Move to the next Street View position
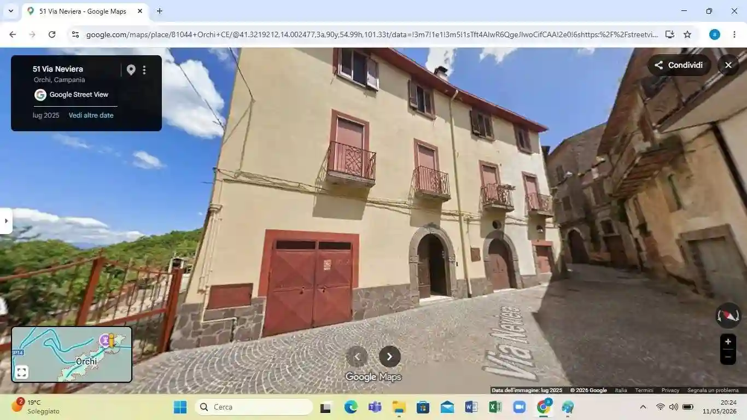747x420 pixels. point(390,357)
